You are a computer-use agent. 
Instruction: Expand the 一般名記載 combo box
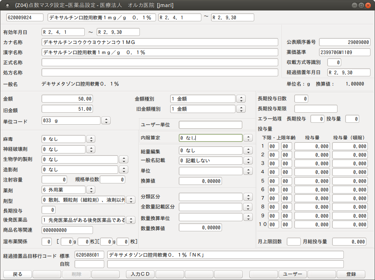tap(247, 161)
